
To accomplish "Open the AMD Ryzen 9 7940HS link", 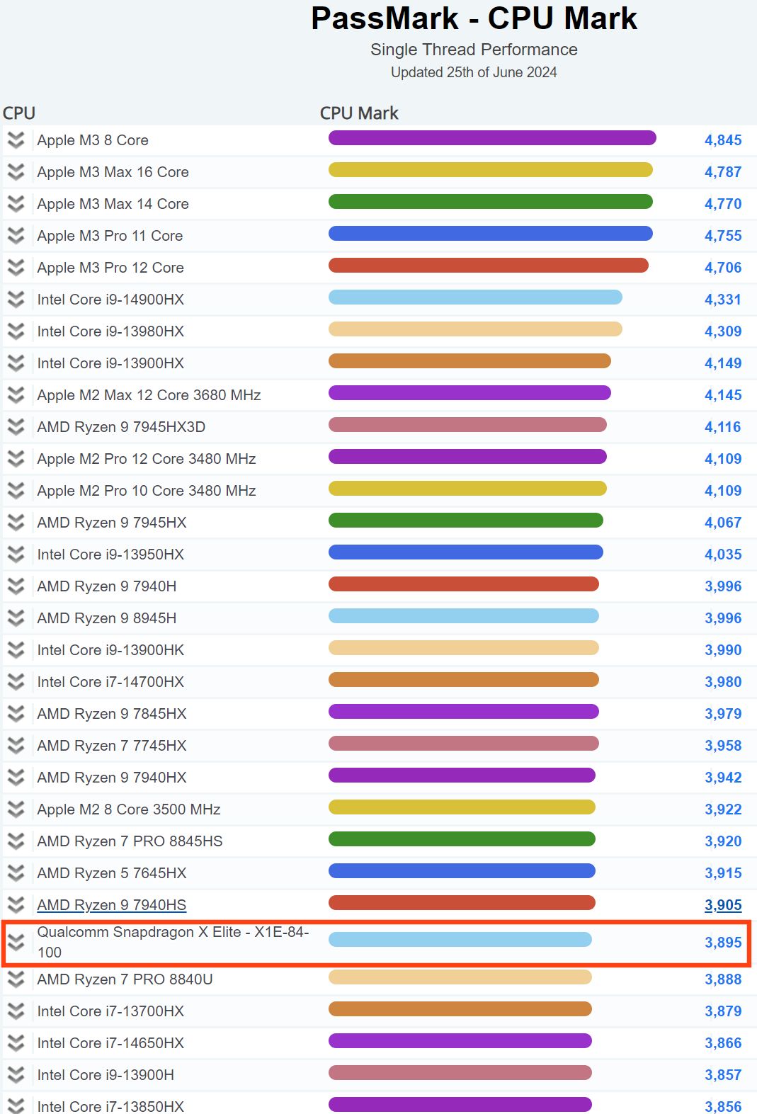I will (x=111, y=905).
